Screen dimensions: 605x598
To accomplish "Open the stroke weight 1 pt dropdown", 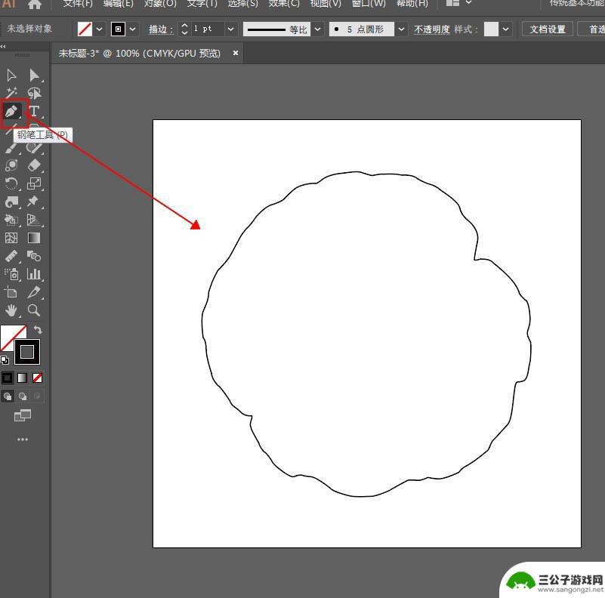I will (x=230, y=29).
